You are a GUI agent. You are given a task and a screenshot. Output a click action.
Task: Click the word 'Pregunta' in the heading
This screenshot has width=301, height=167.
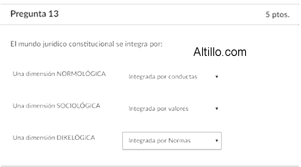[x=28, y=14]
